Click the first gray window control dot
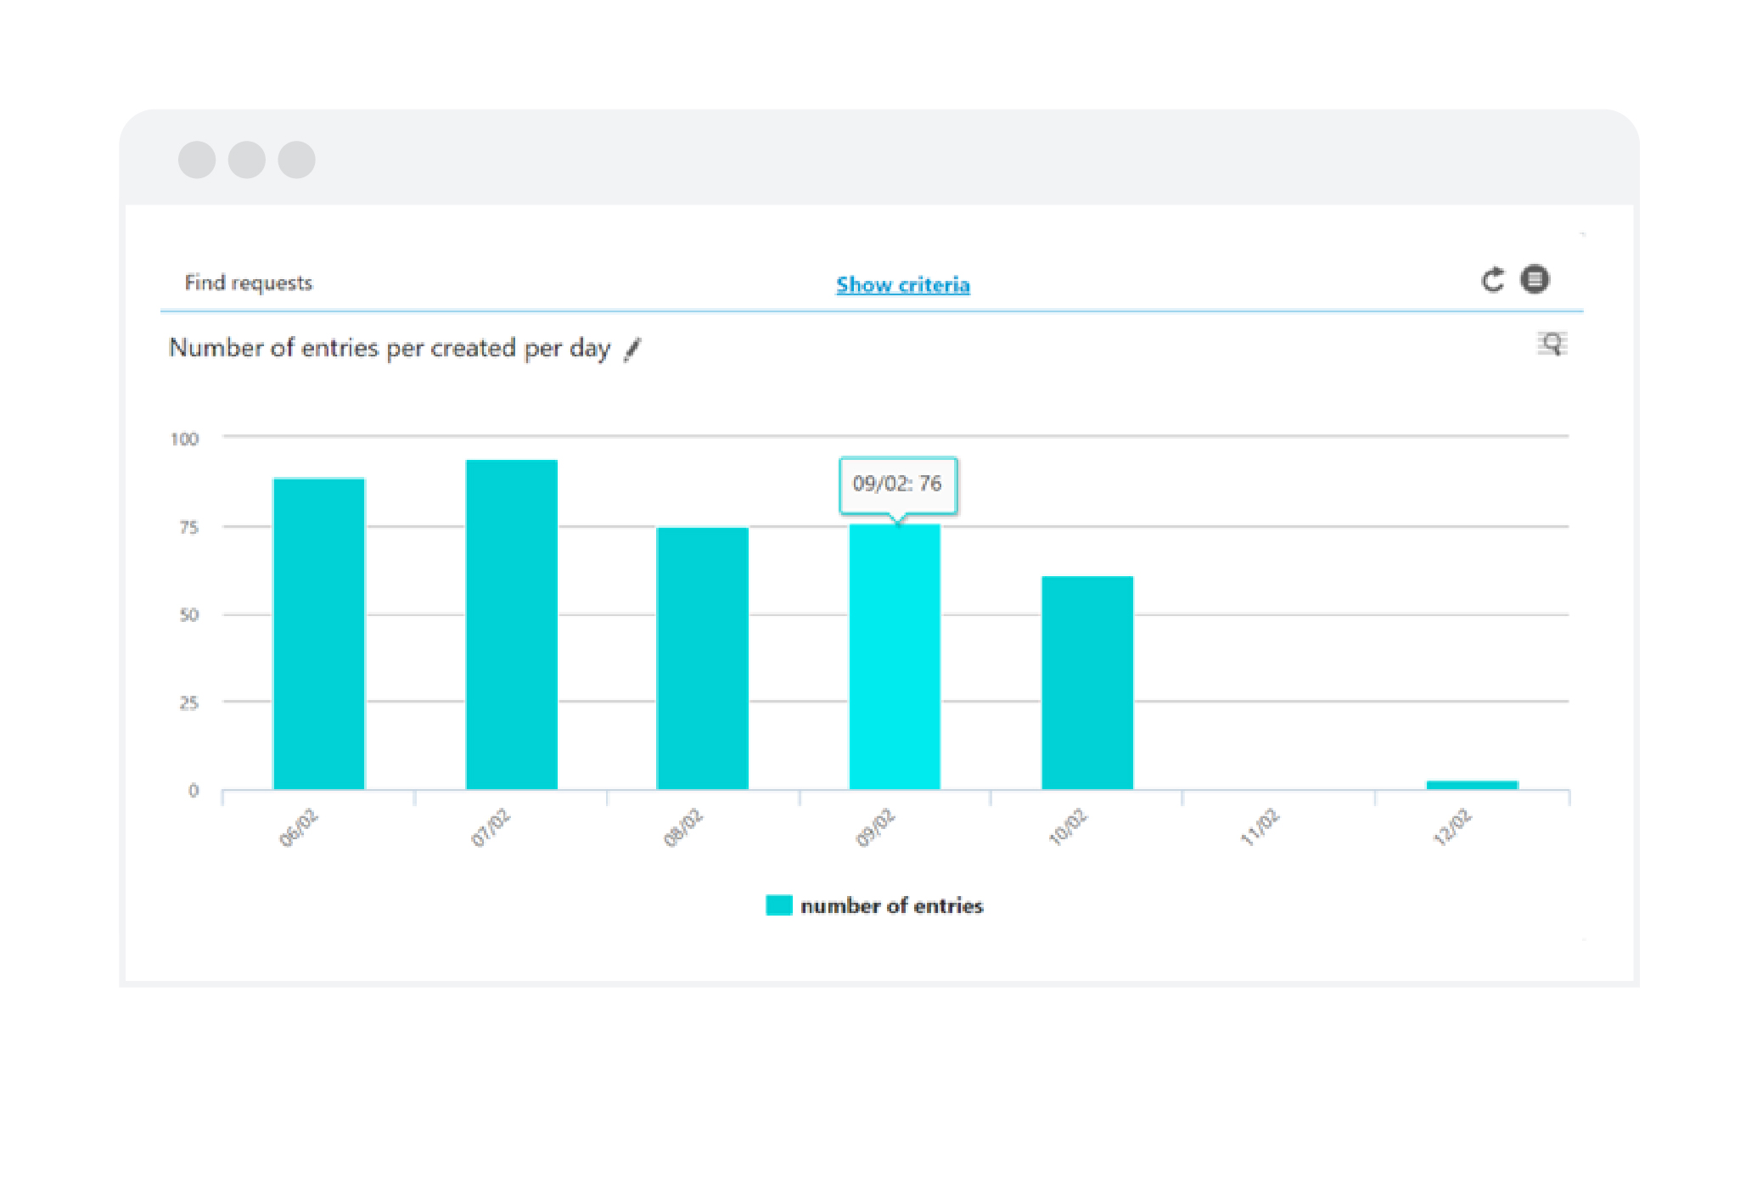The height and width of the screenshot is (1182, 1757). coord(197,160)
